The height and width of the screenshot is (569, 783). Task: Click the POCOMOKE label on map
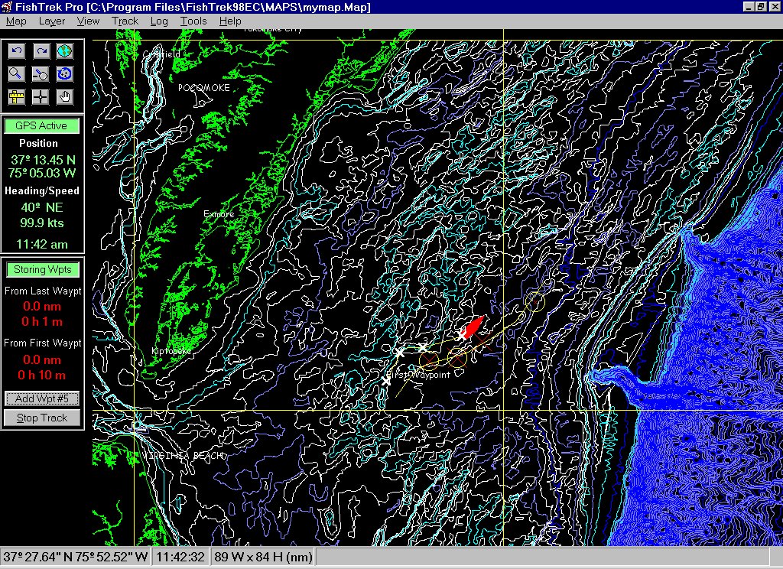pos(203,88)
